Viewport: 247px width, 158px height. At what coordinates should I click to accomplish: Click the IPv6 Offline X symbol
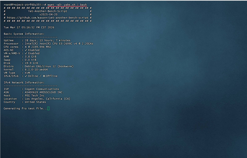(44, 76)
